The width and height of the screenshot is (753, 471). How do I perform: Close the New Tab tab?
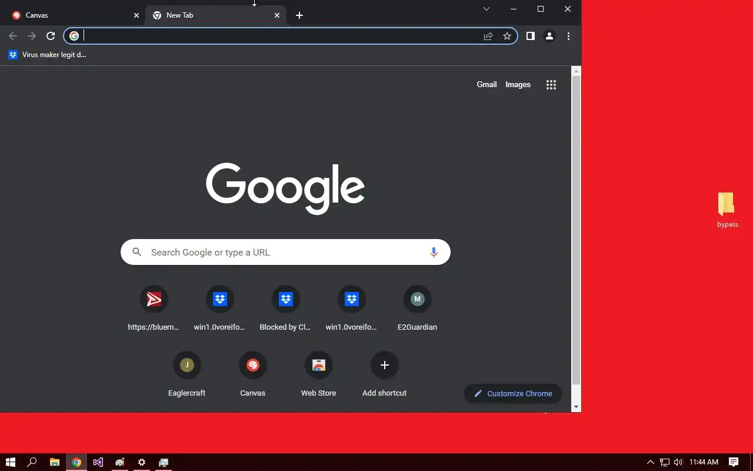click(x=277, y=15)
